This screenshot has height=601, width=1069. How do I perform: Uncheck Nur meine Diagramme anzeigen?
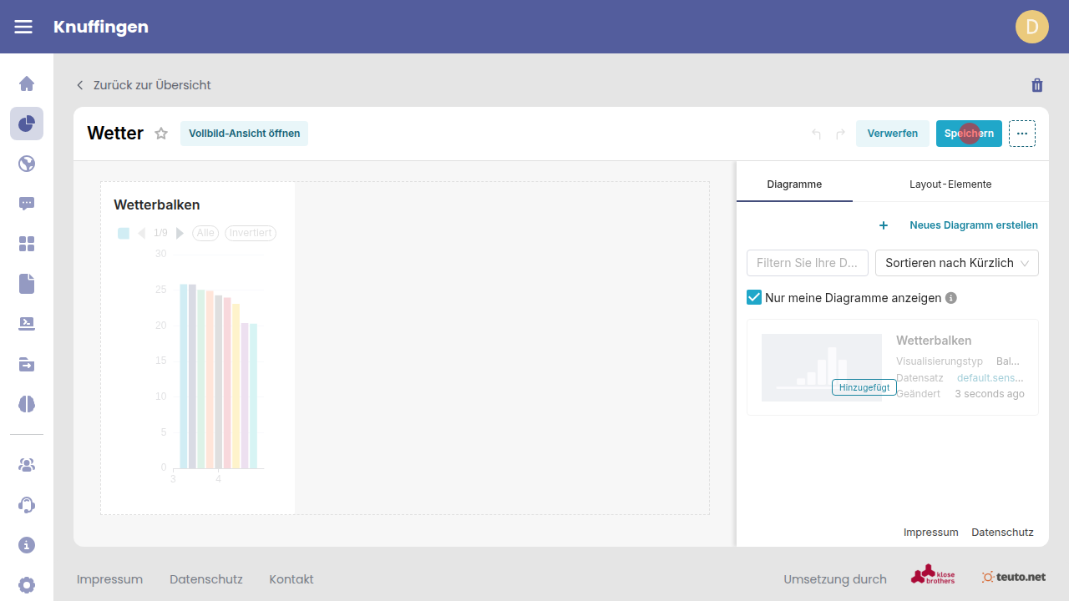pyautogui.click(x=754, y=297)
